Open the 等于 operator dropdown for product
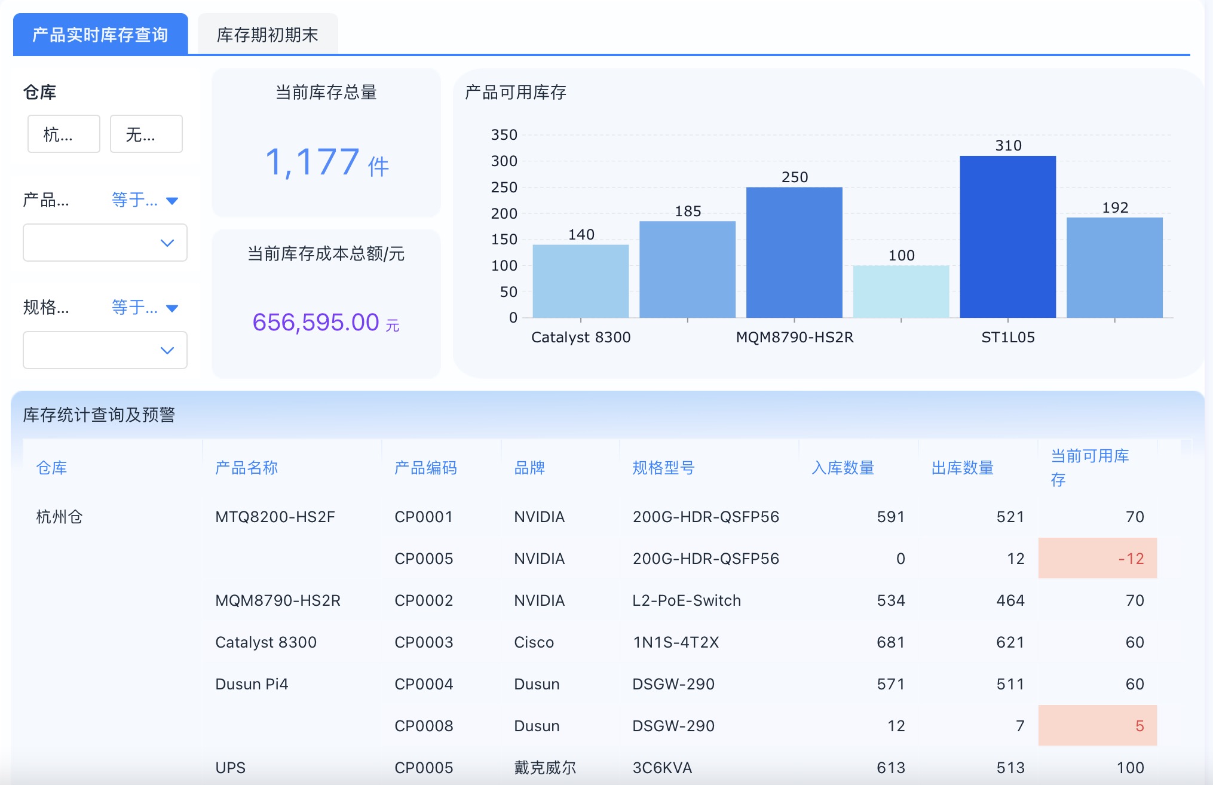This screenshot has height=785, width=1213. (x=145, y=200)
